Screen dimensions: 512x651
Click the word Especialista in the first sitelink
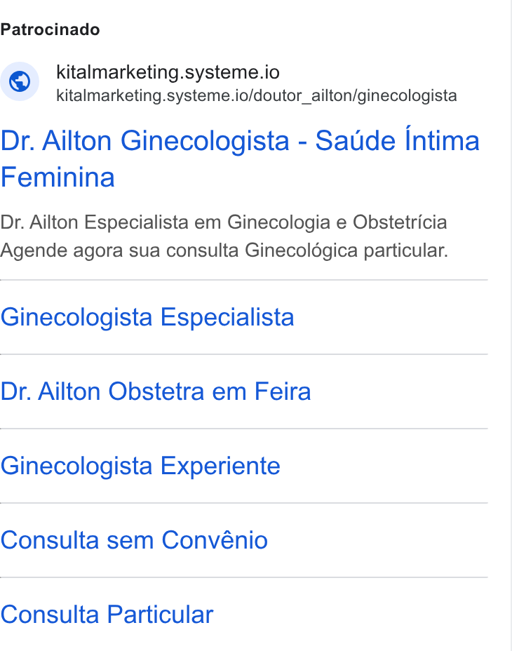(227, 318)
